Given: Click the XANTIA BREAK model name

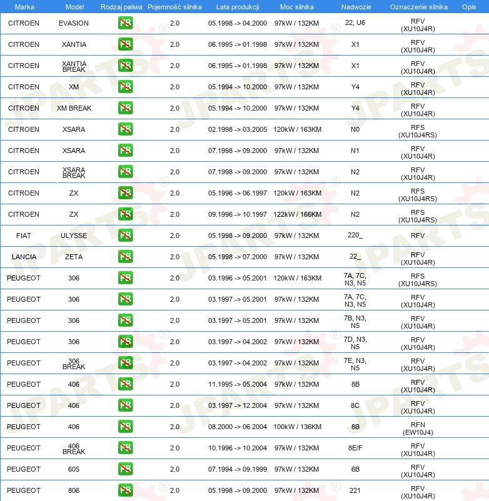Looking at the screenshot, I should click(x=74, y=66).
